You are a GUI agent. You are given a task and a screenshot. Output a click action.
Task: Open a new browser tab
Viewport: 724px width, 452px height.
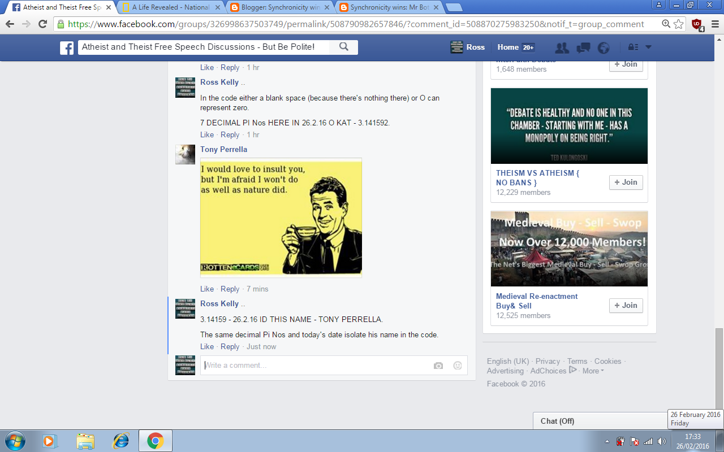pyautogui.click(x=454, y=7)
